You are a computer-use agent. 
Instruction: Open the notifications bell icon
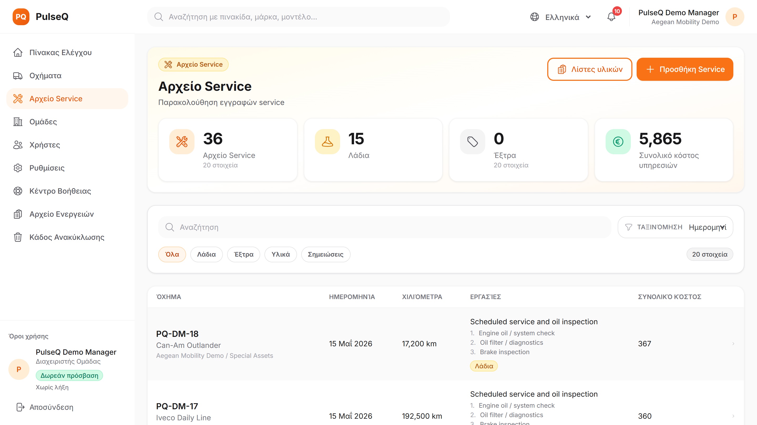[x=611, y=17]
